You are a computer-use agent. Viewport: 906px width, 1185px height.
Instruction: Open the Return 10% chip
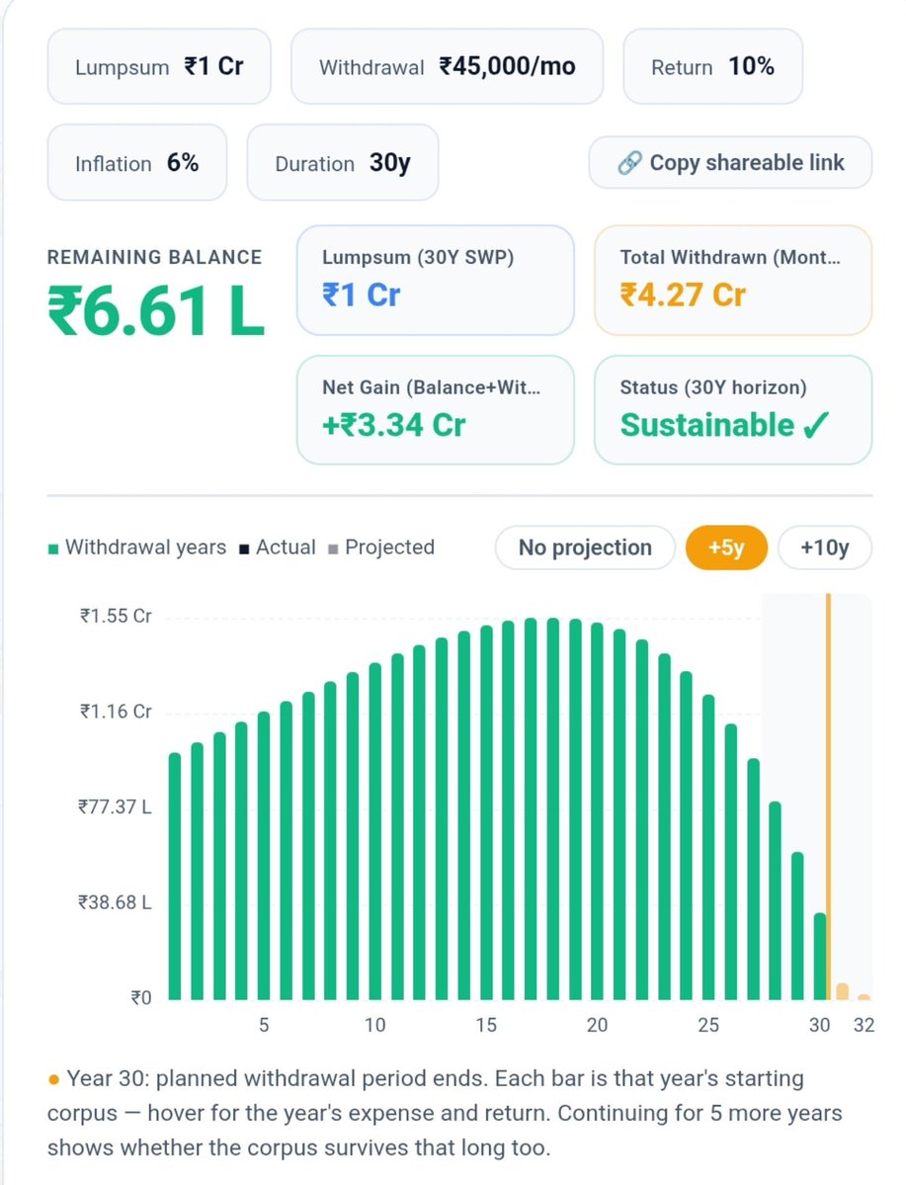pyautogui.click(x=712, y=66)
